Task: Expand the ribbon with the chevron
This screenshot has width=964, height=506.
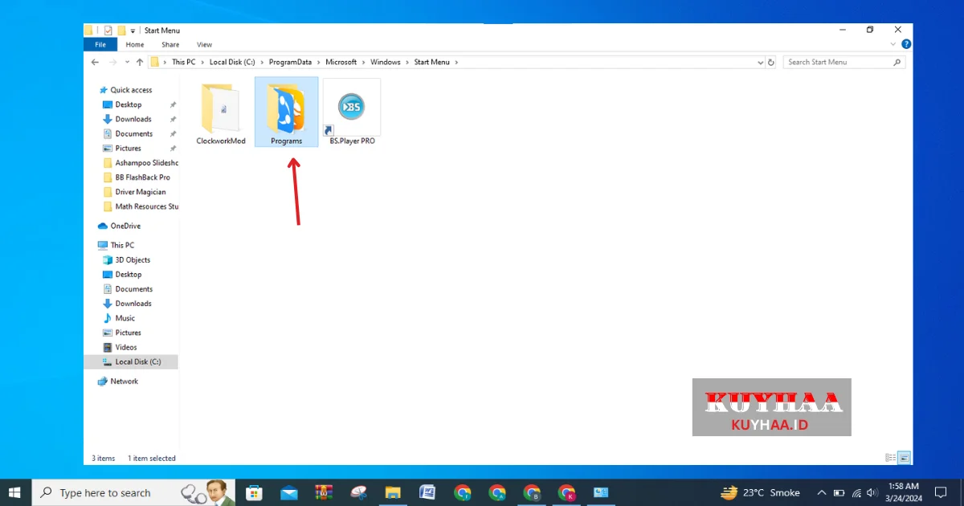Action: click(x=894, y=44)
